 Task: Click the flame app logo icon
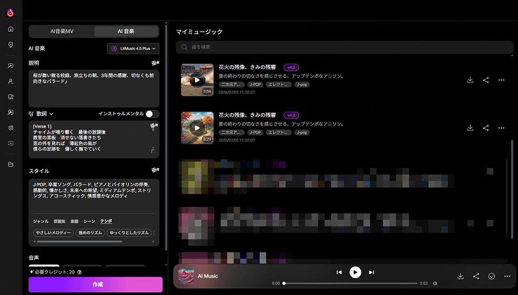coord(10,12)
